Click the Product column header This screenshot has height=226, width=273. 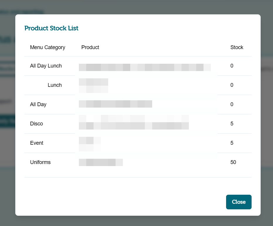pos(90,47)
